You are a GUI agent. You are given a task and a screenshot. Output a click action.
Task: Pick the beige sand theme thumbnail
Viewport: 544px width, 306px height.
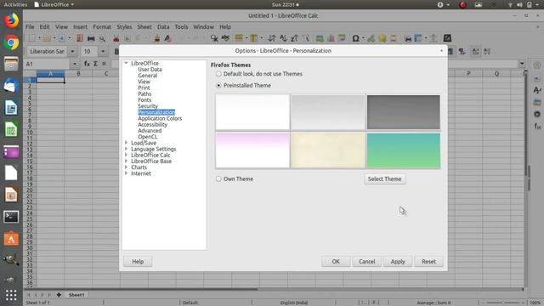[328, 150]
